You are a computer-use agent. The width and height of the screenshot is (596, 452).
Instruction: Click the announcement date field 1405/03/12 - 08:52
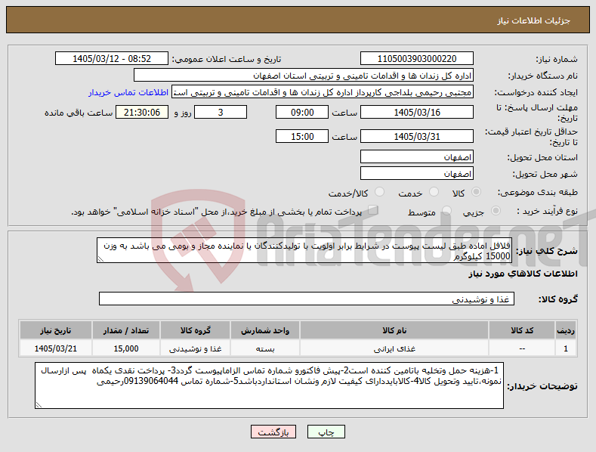[112, 59]
